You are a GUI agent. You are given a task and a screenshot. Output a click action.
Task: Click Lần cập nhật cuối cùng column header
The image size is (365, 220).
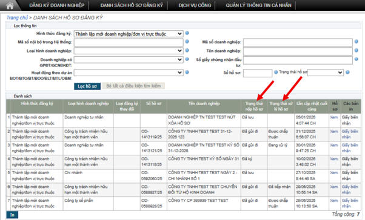click(x=312, y=106)
